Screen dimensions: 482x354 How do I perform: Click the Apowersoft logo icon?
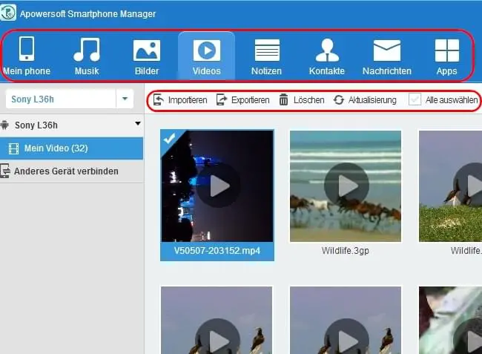coord(7,13)
